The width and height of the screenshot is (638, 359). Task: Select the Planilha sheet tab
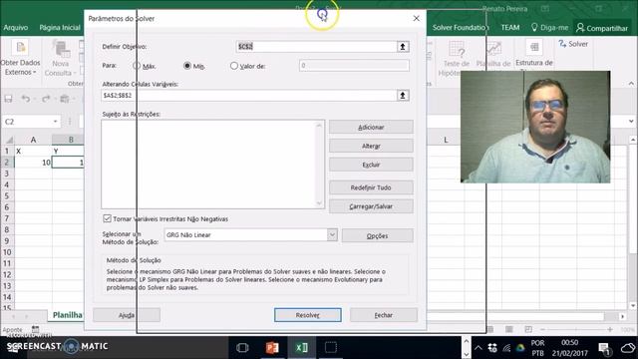tap(68, 315)
